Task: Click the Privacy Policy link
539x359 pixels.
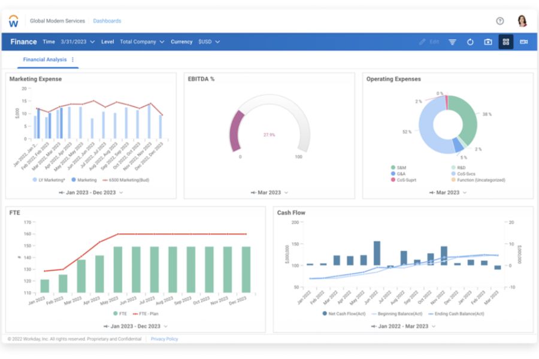Action: (x=164, y=339)
